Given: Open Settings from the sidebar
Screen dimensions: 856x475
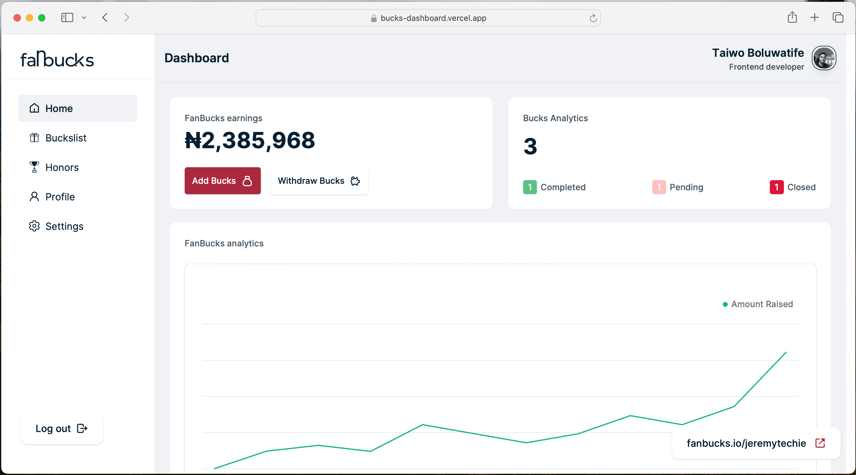Looking at the screenshot, I should coord(78,226).
